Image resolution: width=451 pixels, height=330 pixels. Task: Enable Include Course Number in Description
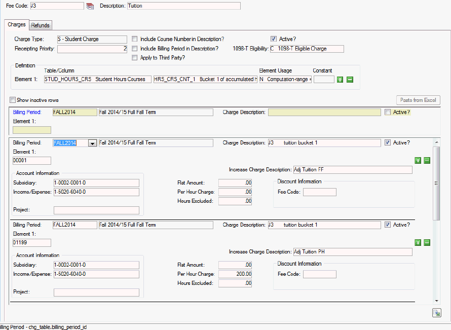tap(135, 39)
